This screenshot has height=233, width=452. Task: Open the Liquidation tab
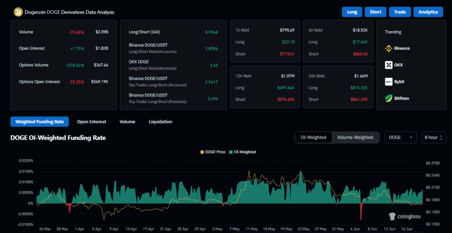pyautogui.click(x=161, y=122)
